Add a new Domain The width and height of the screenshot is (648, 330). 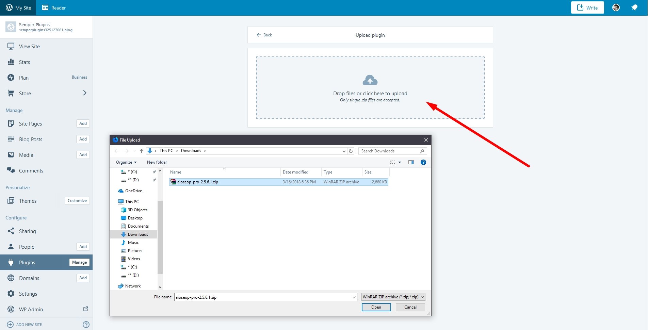pos(83,278)
